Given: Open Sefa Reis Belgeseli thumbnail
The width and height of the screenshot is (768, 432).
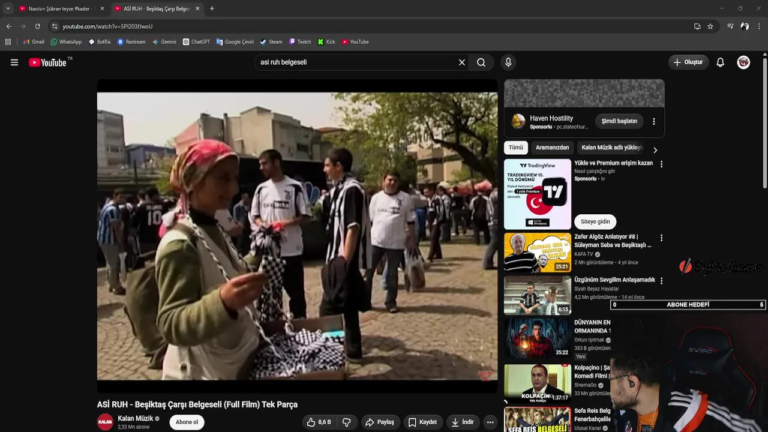Looking at the screenshot, I should (x=538, y=419).
